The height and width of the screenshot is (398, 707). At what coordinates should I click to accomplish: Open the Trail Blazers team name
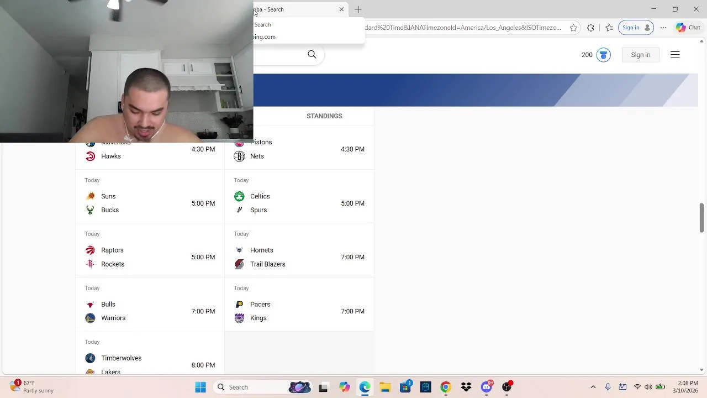(x=267, y=264)
